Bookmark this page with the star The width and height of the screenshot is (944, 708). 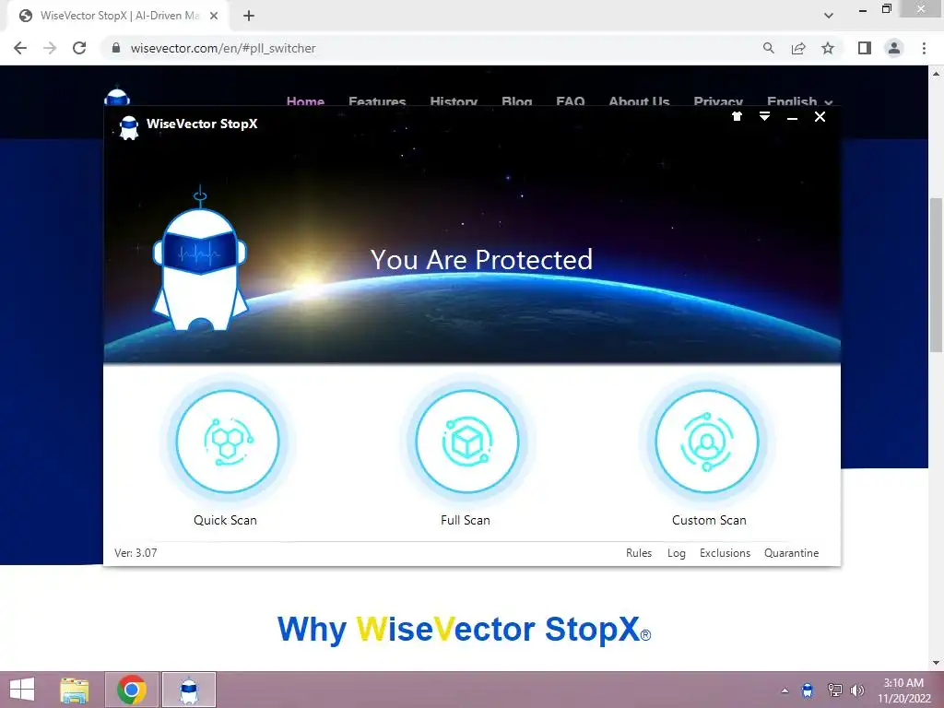(x=828, y=48)
